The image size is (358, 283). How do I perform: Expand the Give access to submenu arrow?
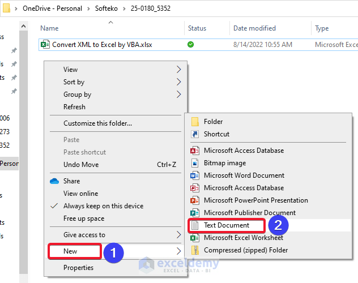179,235
